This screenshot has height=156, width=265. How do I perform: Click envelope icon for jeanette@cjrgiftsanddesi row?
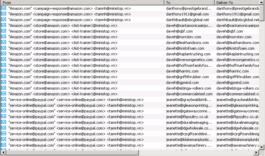pyautogui.click(x=4, y=134)
